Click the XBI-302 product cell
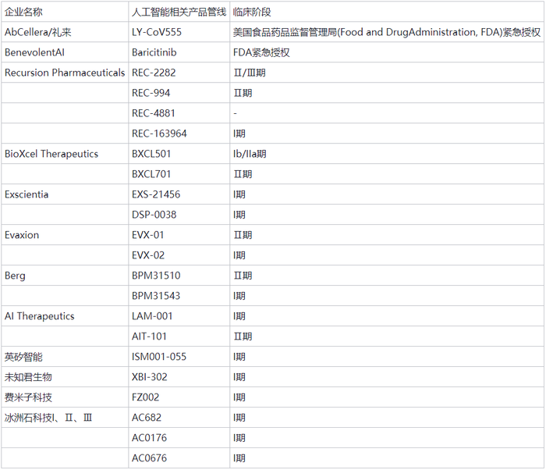 tap(150, 377)
